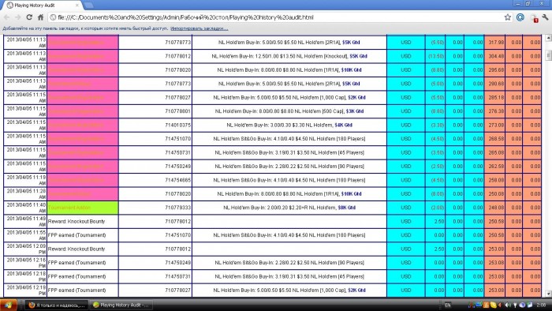Screen dimensions: 552x311
Task: Open the extension icon with red badge
Action: click(x=534, y=17)
